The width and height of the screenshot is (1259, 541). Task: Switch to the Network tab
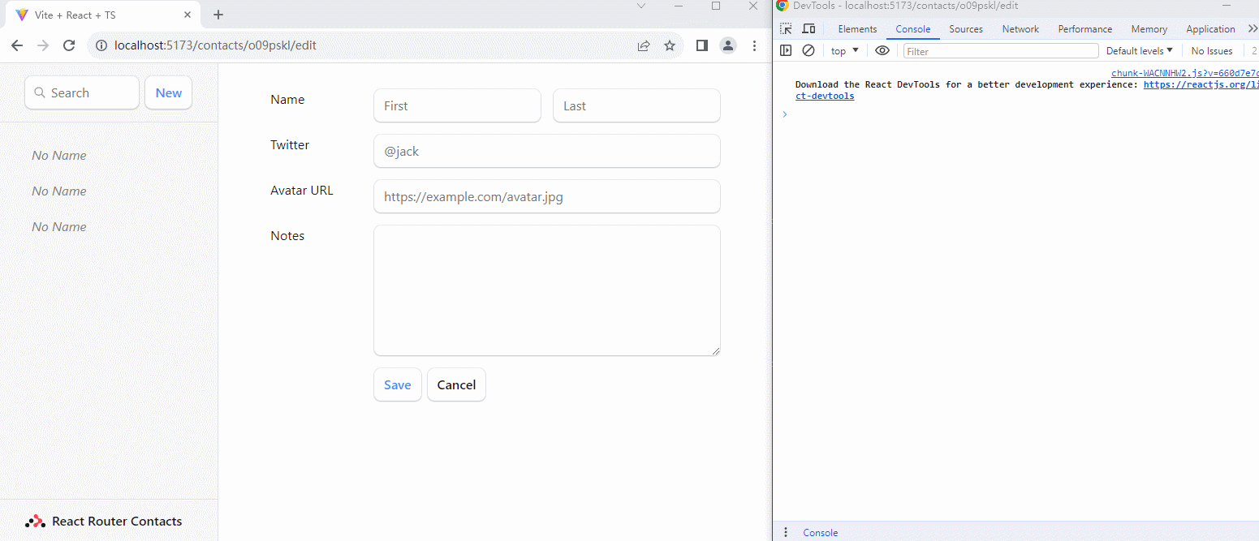(1020, 29)
